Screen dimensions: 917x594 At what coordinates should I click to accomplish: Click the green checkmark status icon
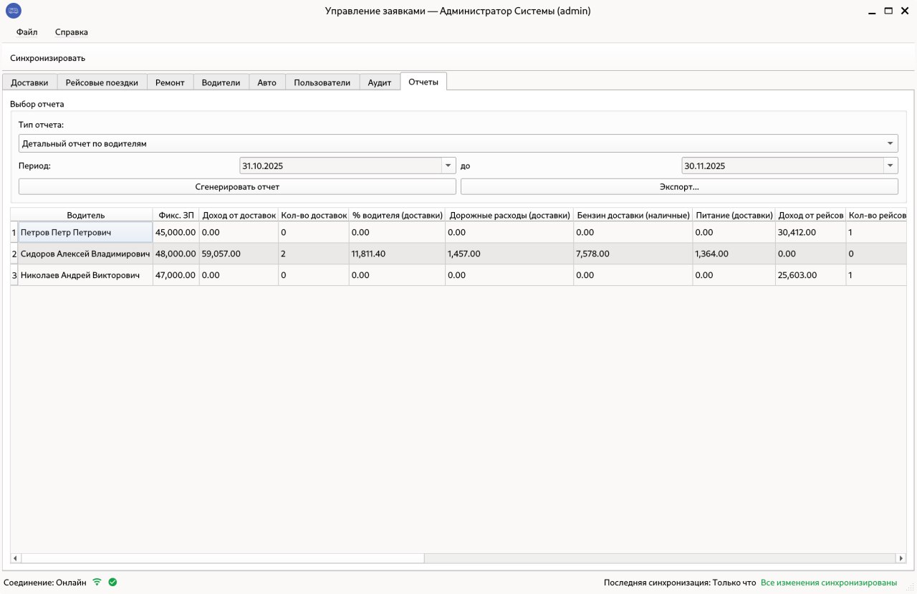click(112, 583)
